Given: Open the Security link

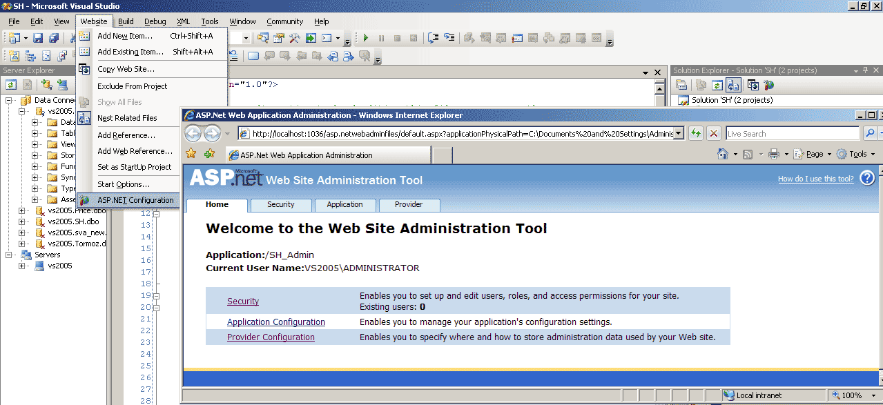Looking at the screenshot, I should 243,301.
